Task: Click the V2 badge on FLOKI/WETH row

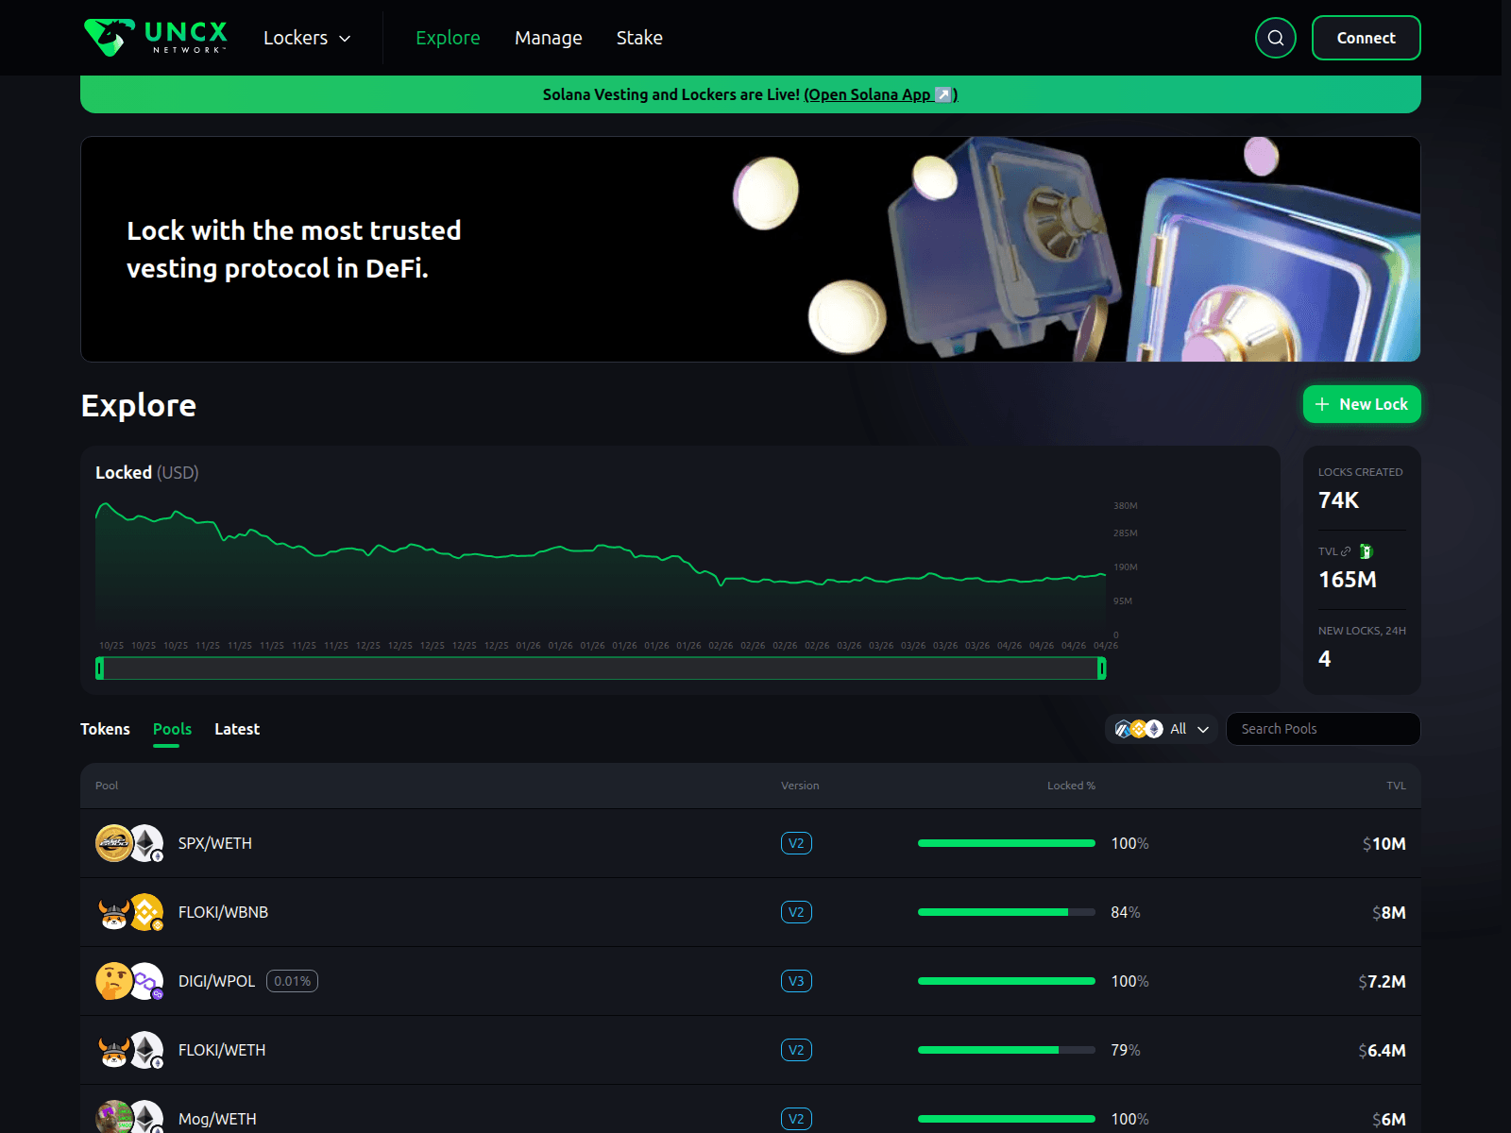Action: [796, 1050]
